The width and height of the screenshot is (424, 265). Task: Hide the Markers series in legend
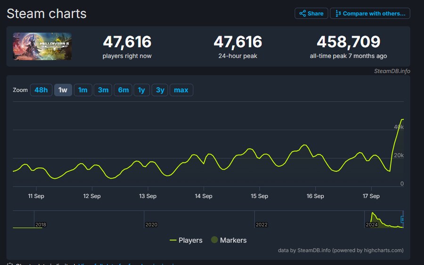click(x=228, y=240)
